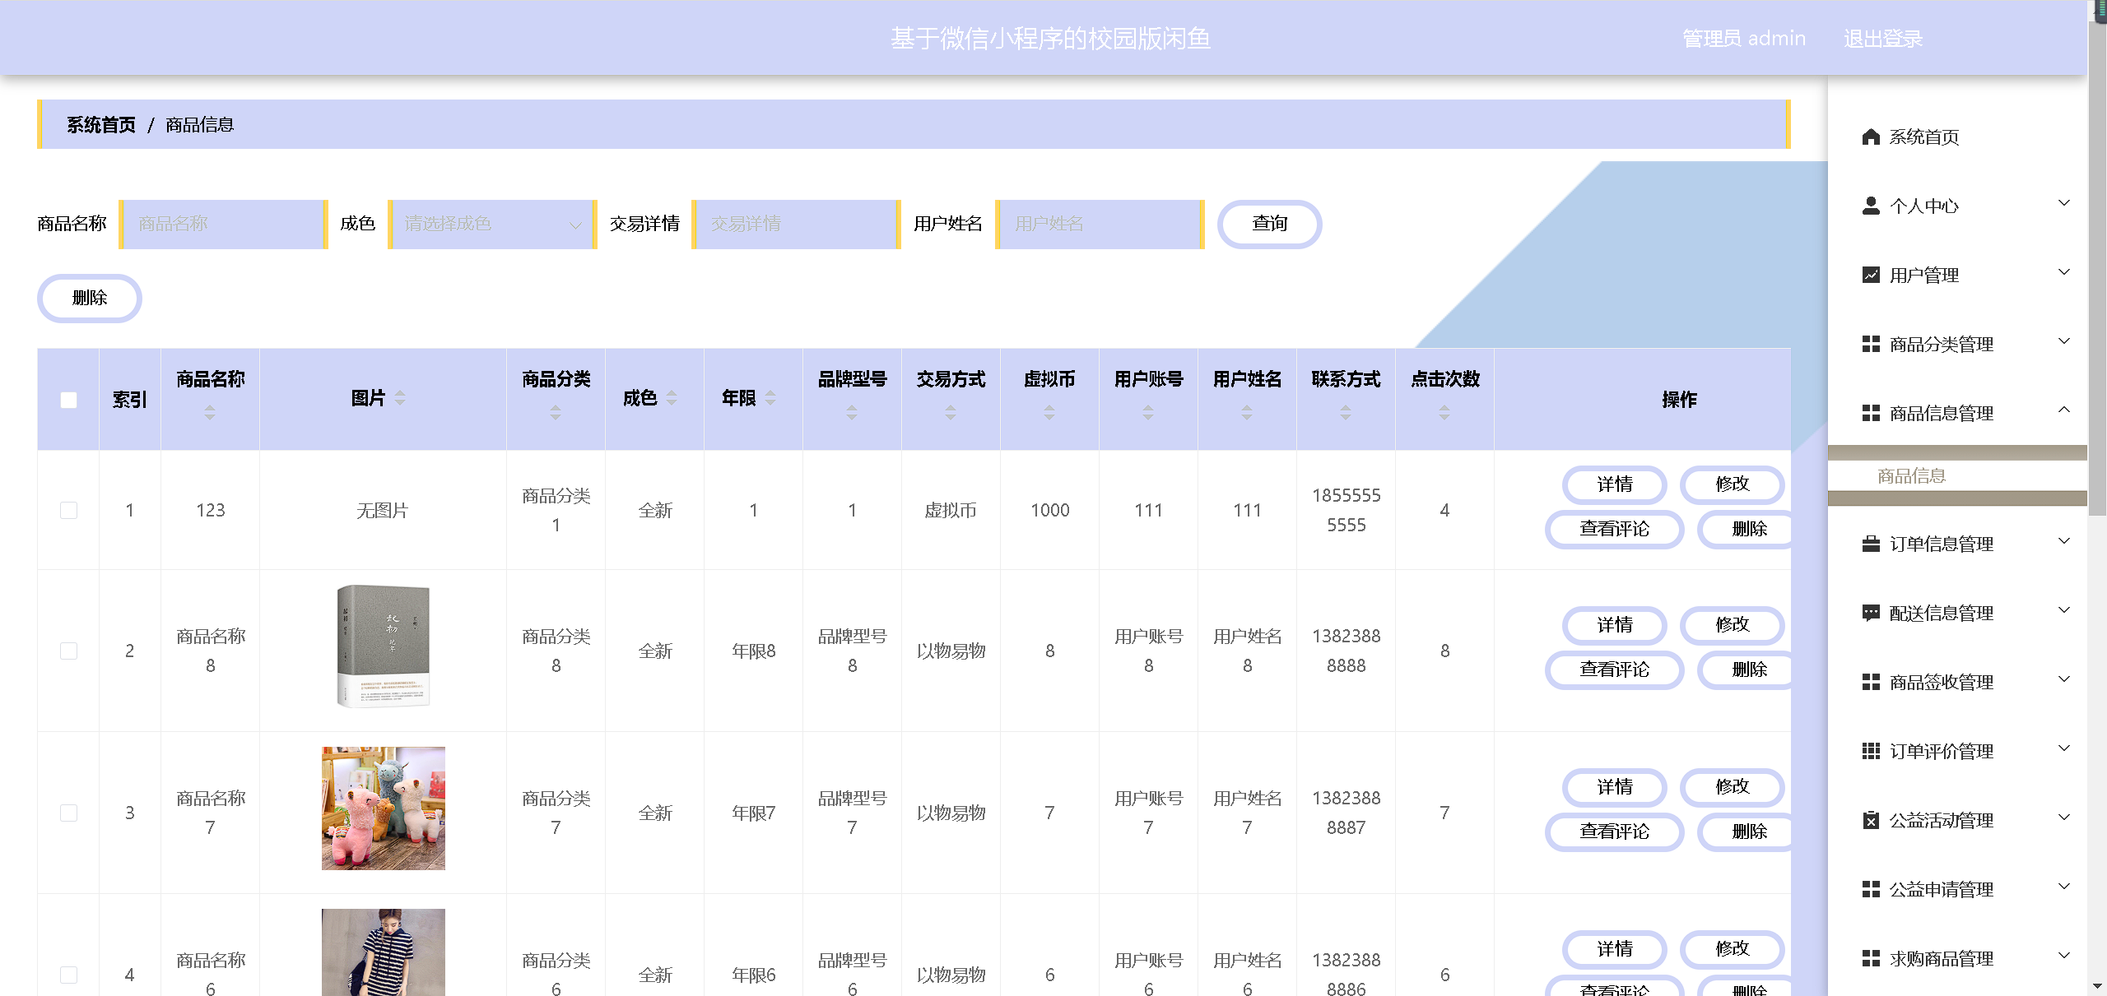Click the grid icon for 订单评价管理
The height and width of the screenshot is (996, 2107).
[x=1870, y=751]
